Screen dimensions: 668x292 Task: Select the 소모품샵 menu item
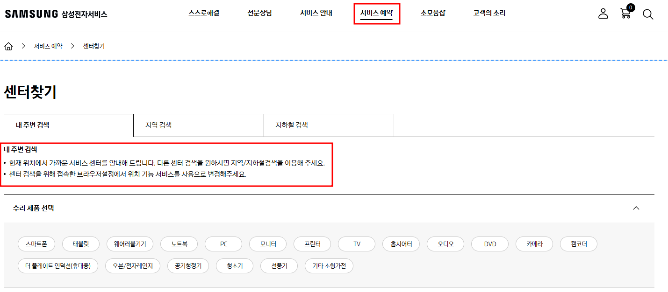[433, 13]
